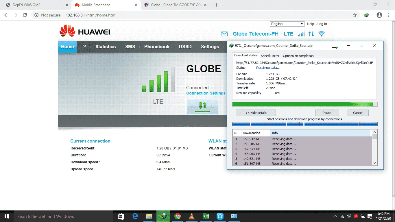Open File Explorer from the taskbar
This screenshot has width=395, height=222.
[x=149, y=216]
